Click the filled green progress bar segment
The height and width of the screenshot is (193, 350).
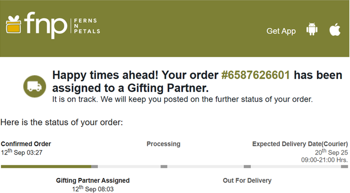pos(46,166)
